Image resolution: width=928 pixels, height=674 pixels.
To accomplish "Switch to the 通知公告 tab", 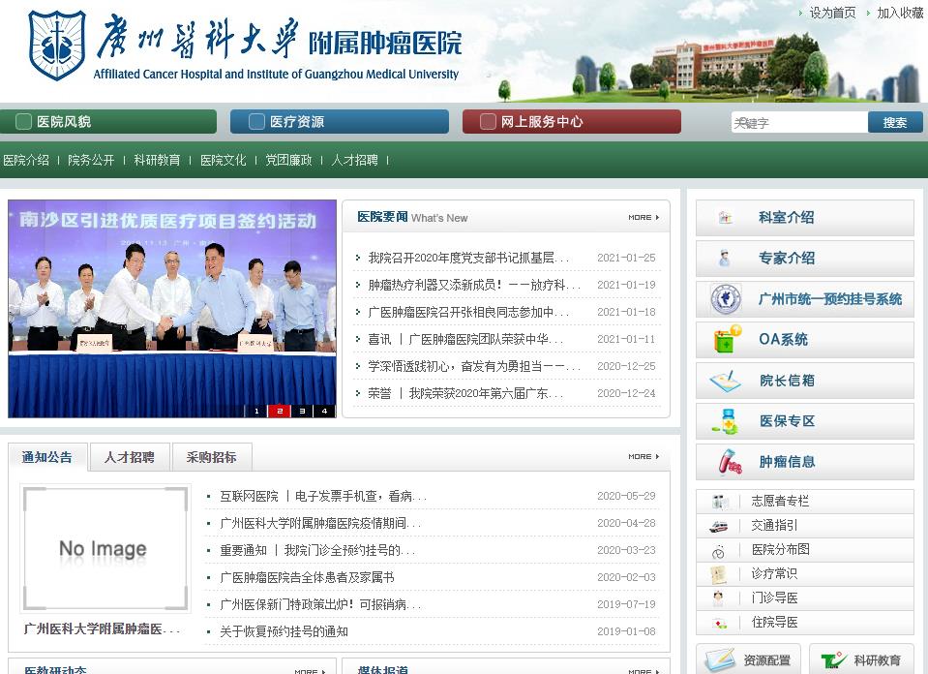I will coord(47,457).
